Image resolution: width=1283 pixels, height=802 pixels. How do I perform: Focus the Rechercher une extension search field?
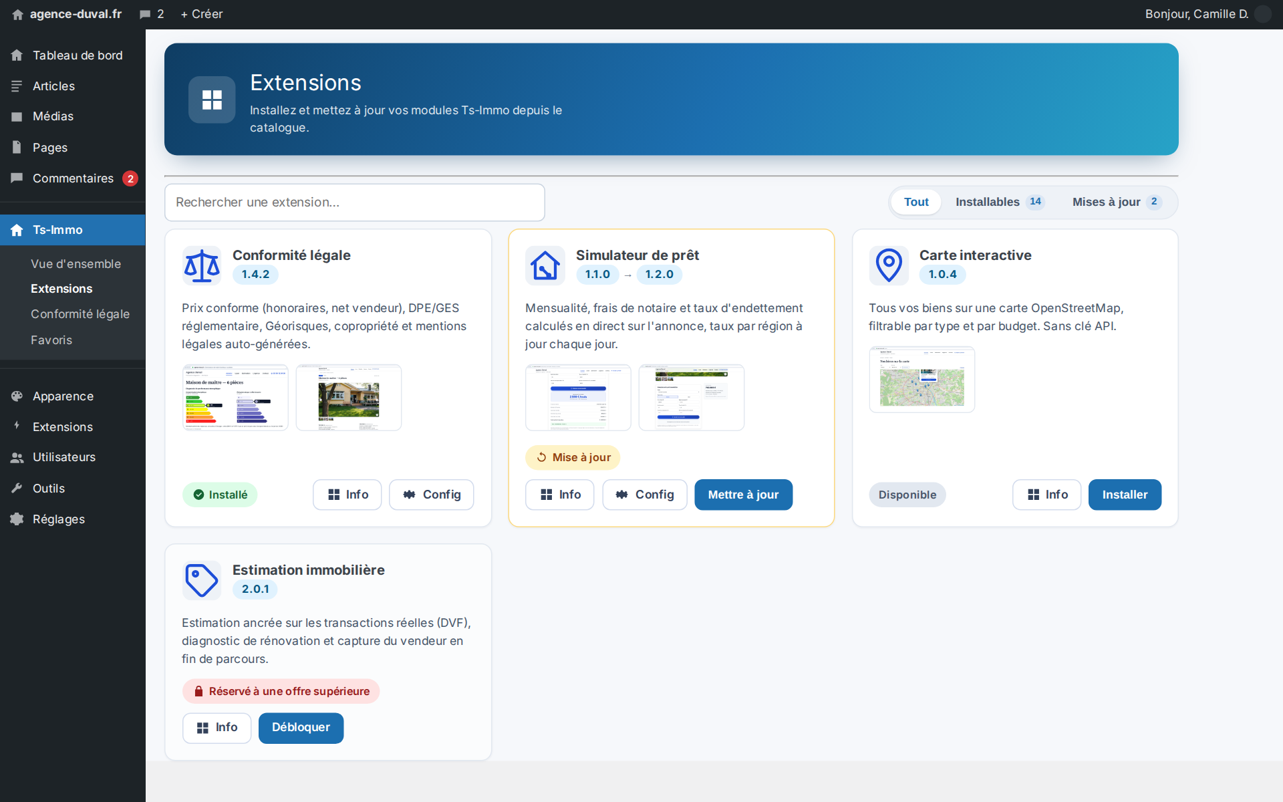click(355, 203)
